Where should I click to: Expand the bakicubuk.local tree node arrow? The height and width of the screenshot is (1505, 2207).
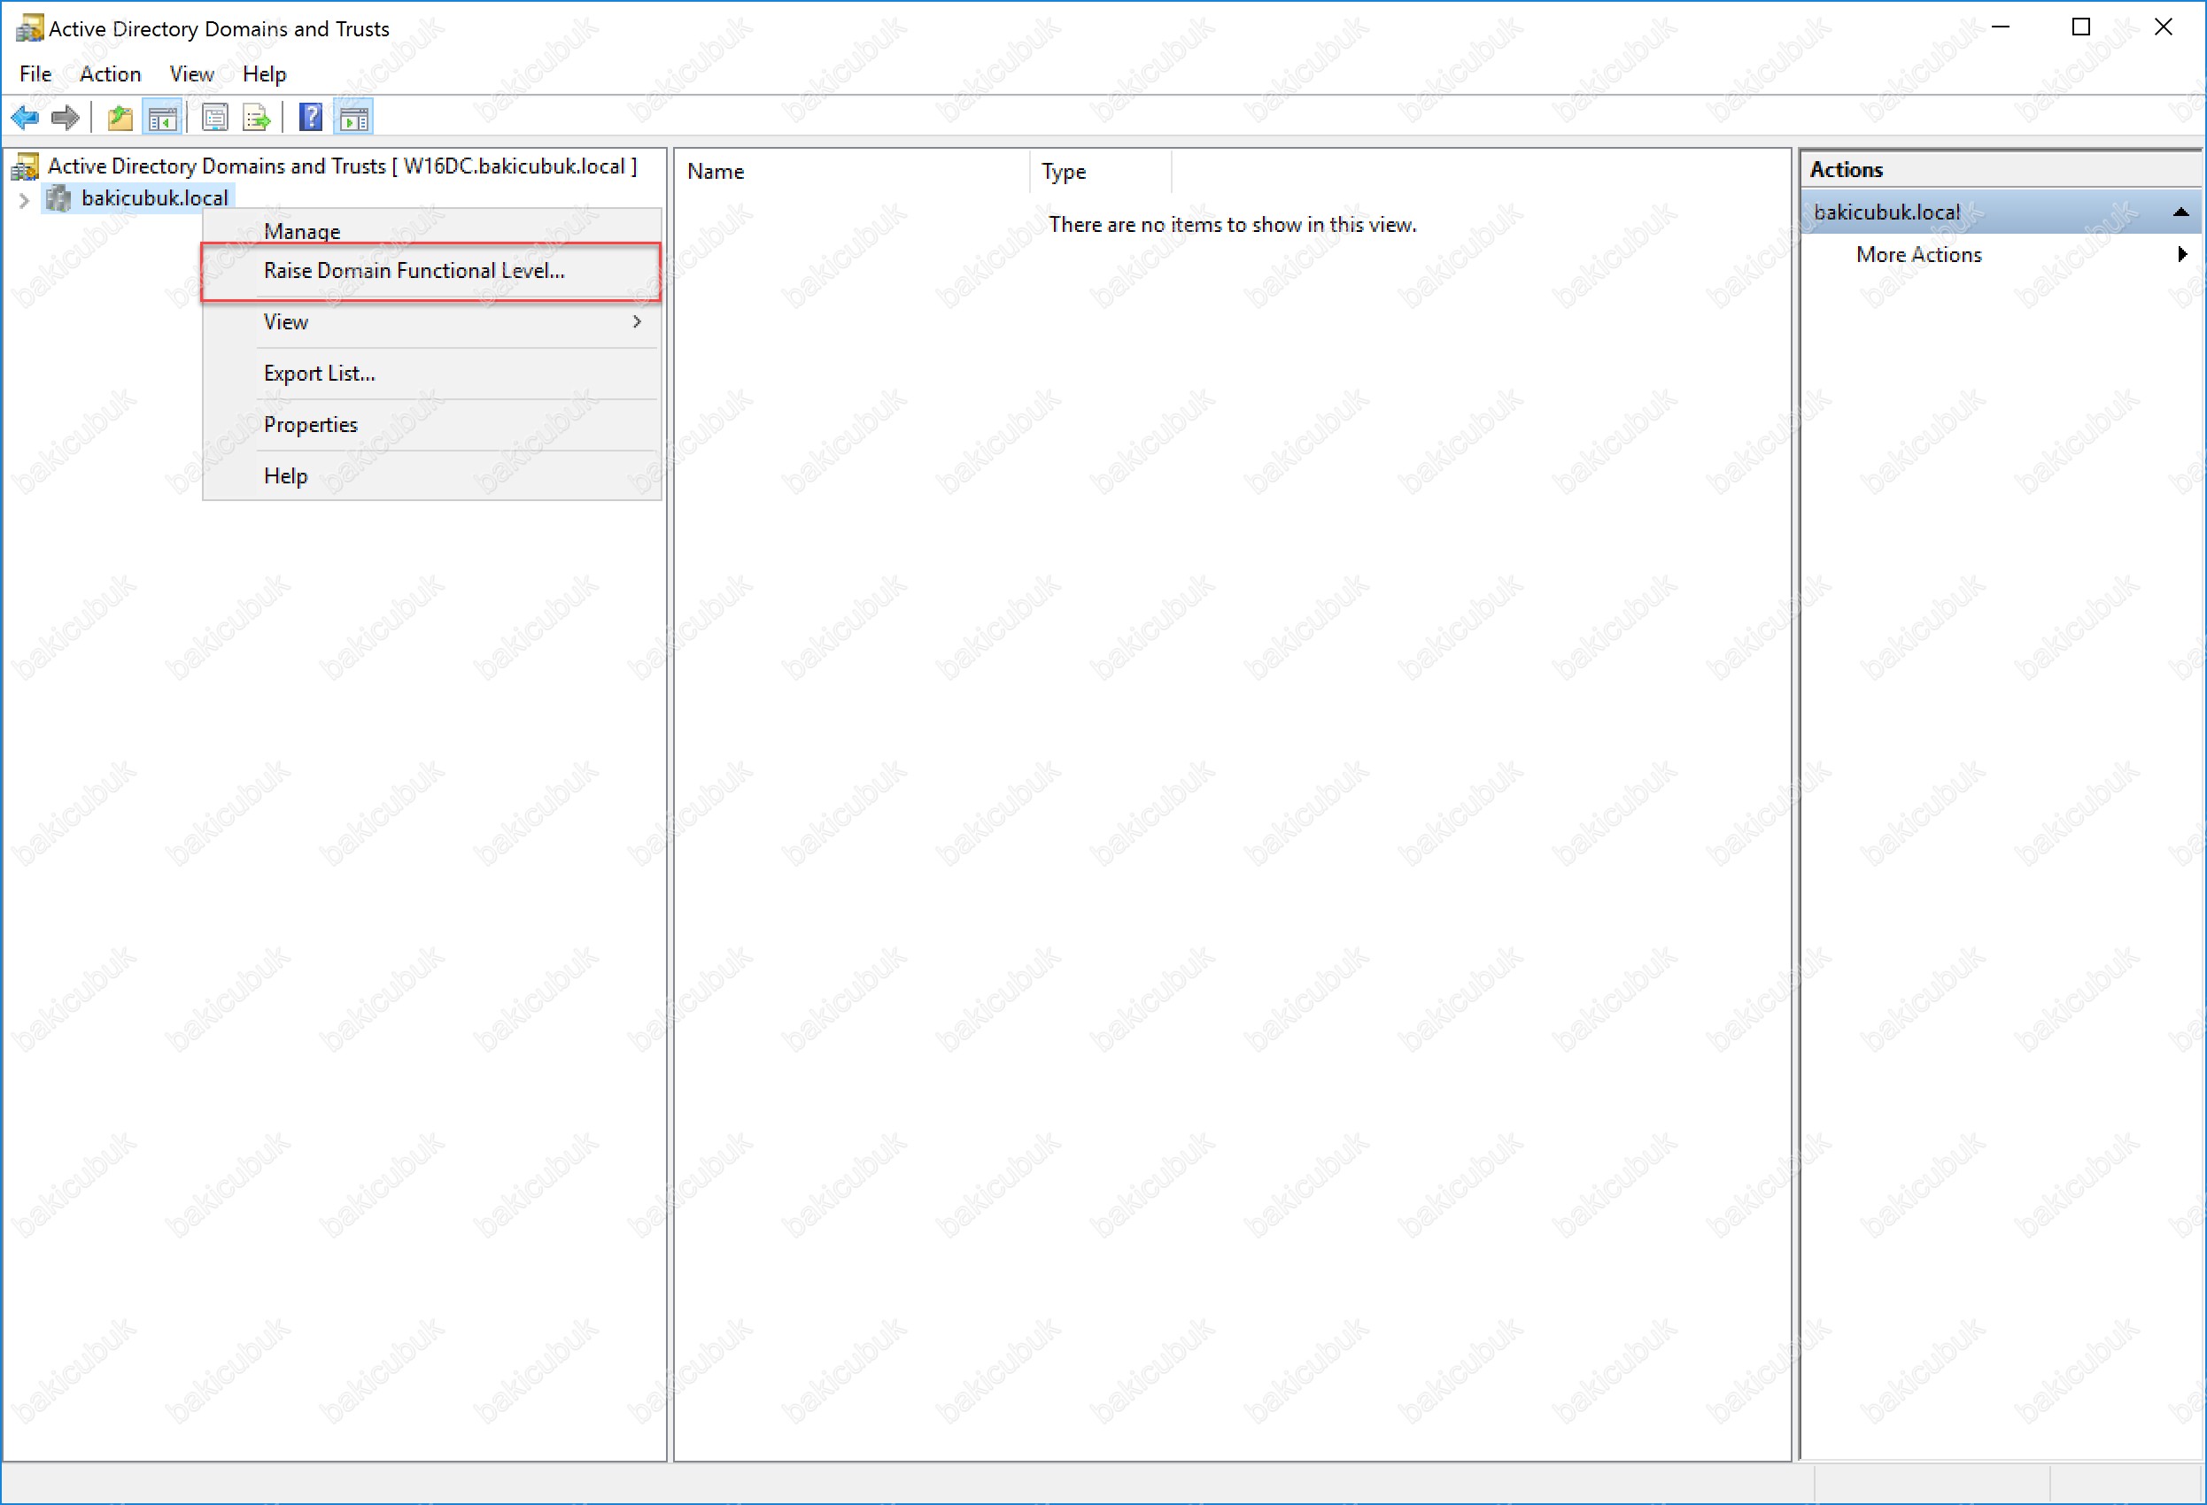pyautogui.click(x=25, y=198)
